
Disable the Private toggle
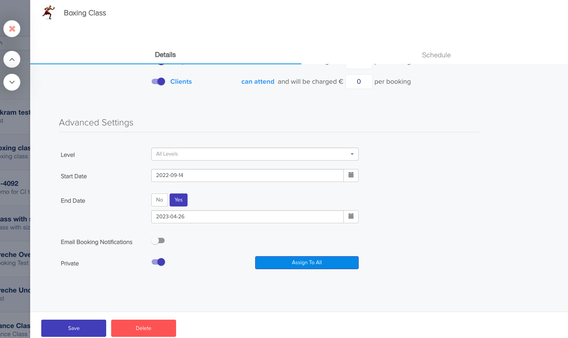click(158, 262)
